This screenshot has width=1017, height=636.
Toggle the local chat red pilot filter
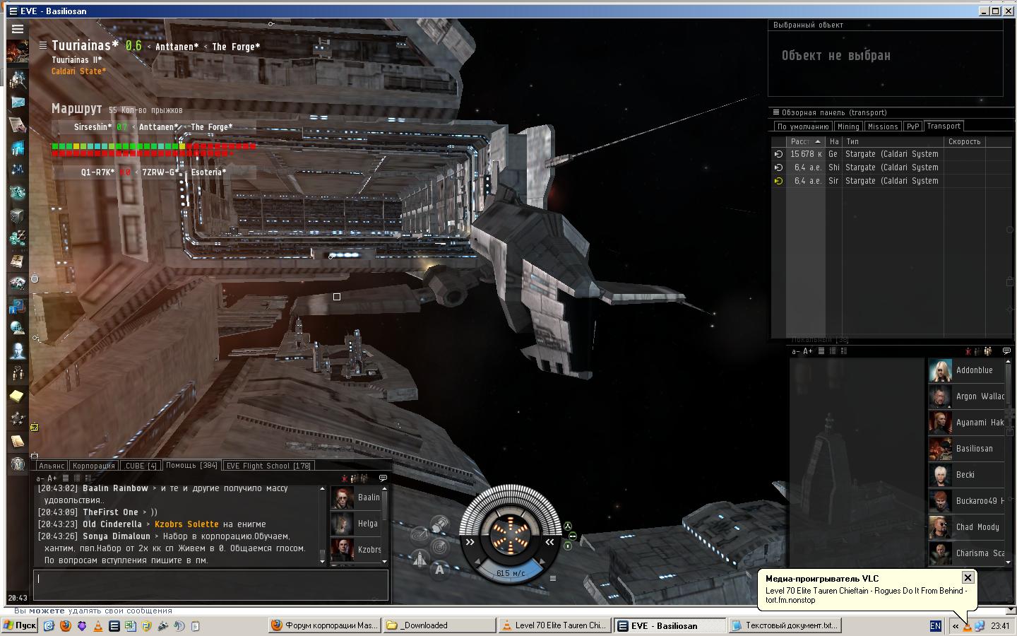[968, 351]
